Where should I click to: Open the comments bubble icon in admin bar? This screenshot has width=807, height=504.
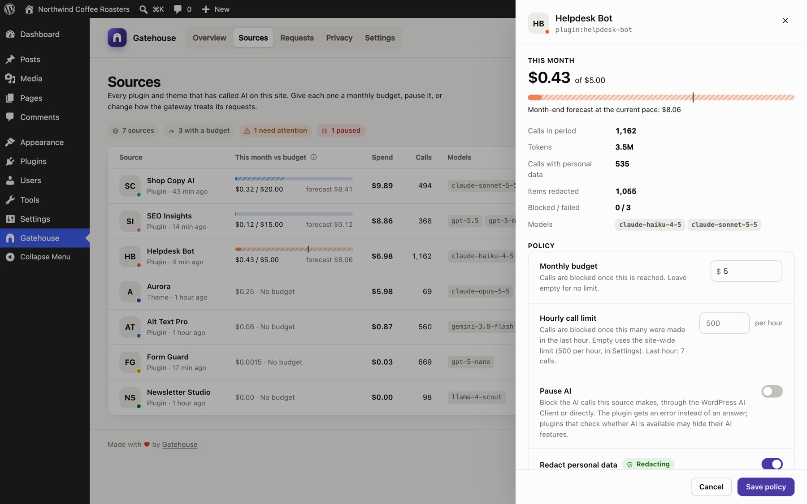178,9
